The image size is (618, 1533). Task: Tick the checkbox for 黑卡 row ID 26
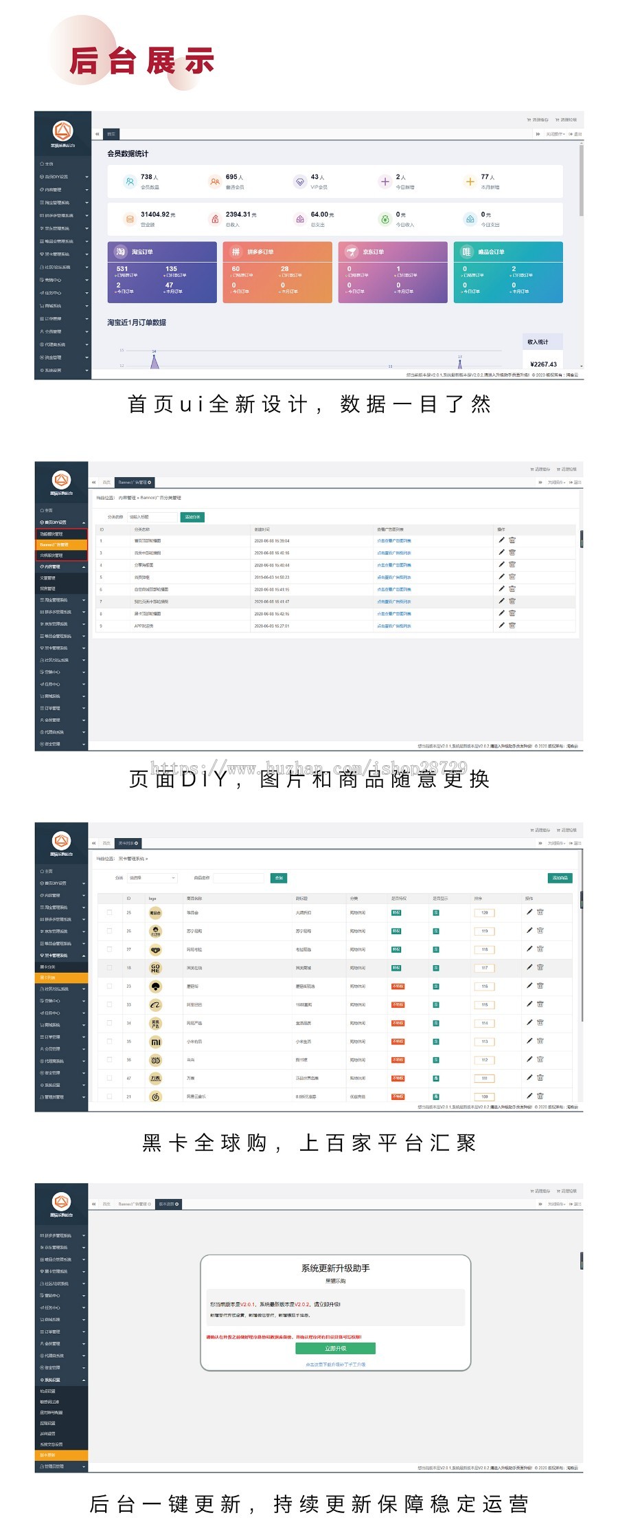pyautogui.click(x=109, y=931)
